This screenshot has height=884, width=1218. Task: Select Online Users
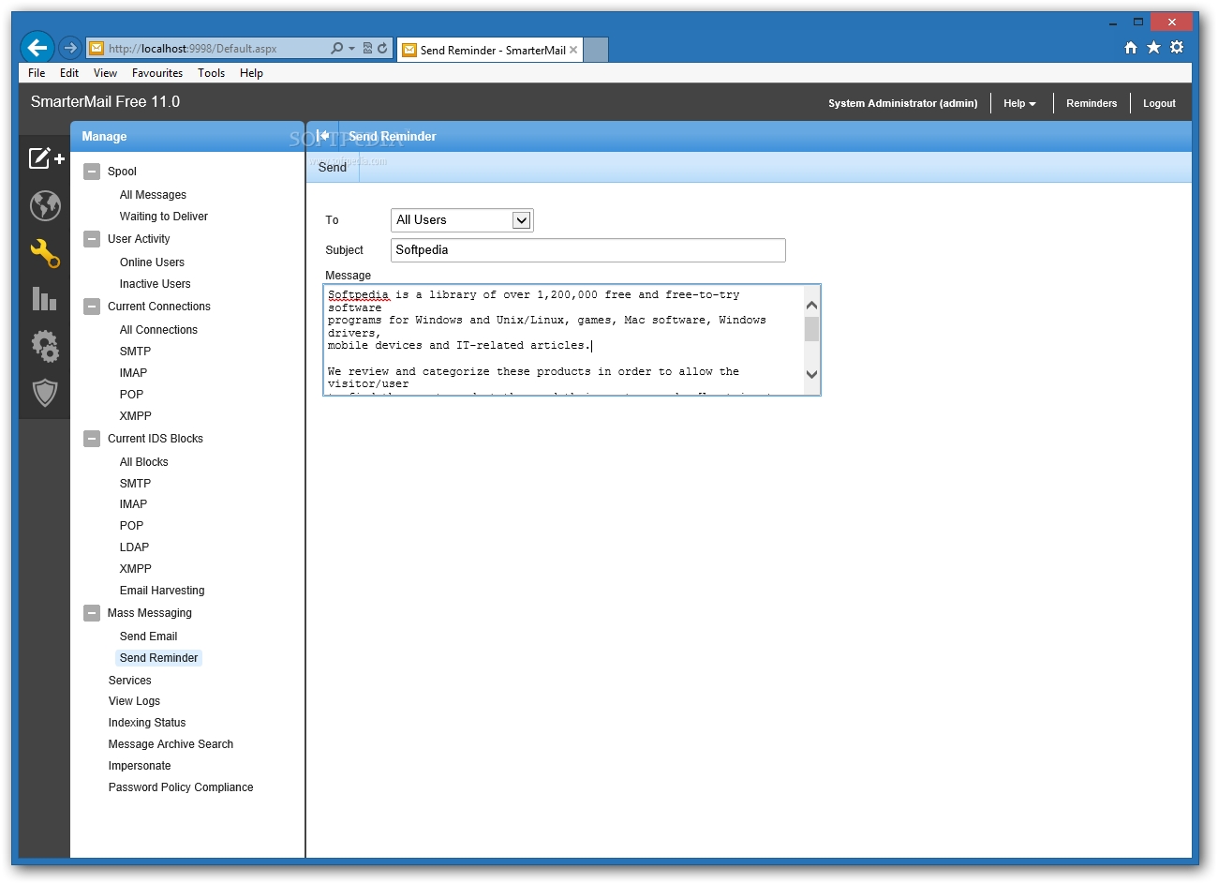coord(152,262)
